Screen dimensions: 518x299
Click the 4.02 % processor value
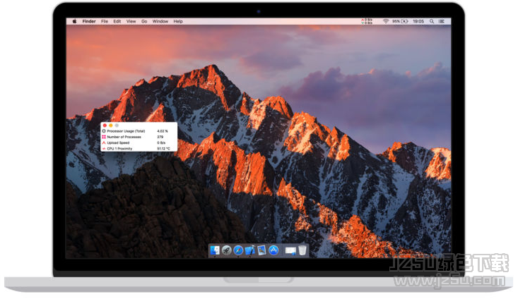pos(163,131)
